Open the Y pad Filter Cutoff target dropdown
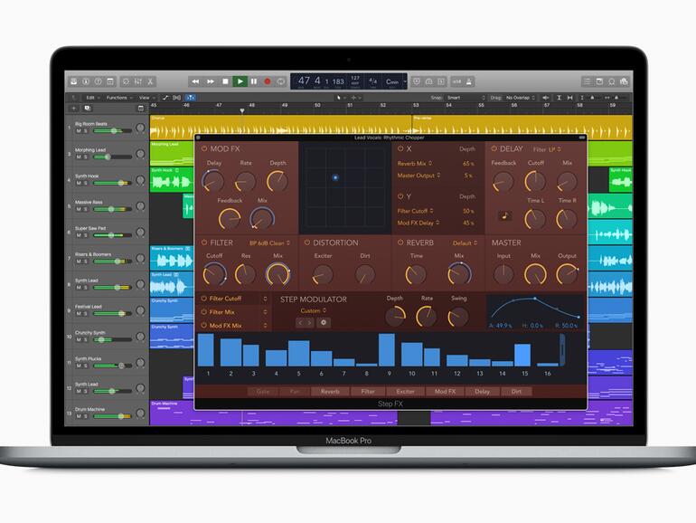 pos(415,211)
